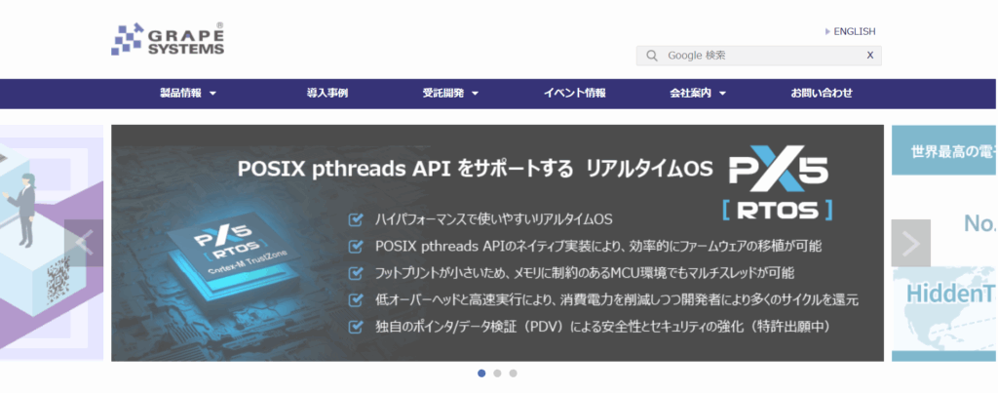Select the first carousel indicator dot
998x393 pixels.
481,373
